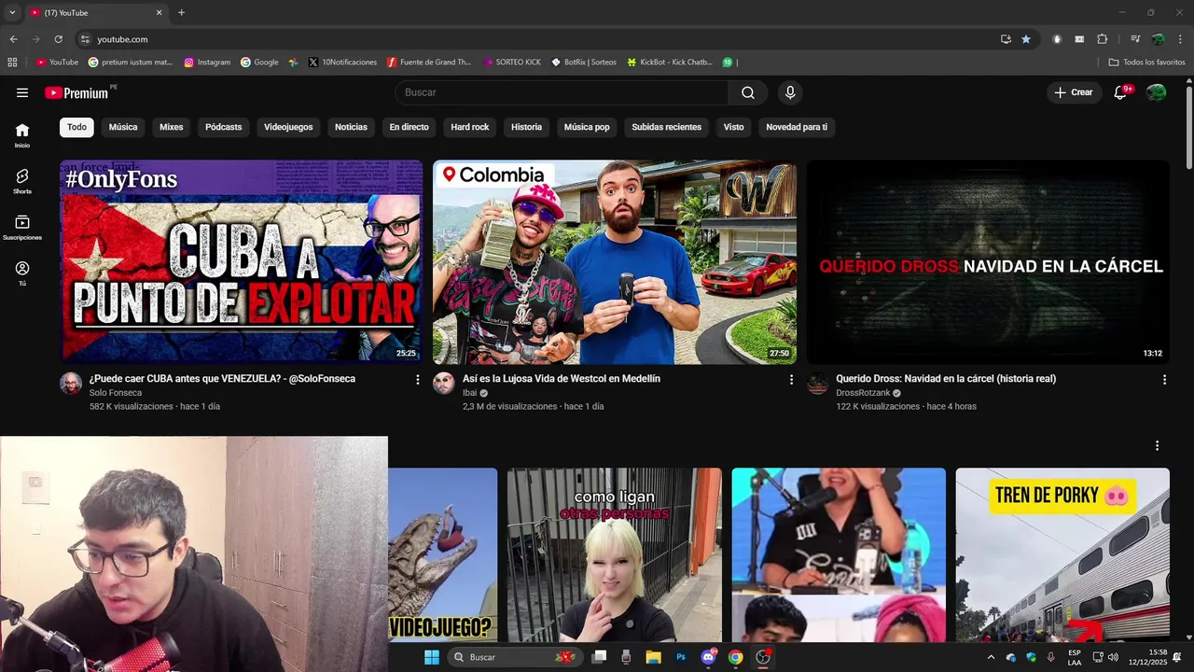Select the En directo filter chip
The width and height of the screenshot is (1194, 672).
(409, 127)
